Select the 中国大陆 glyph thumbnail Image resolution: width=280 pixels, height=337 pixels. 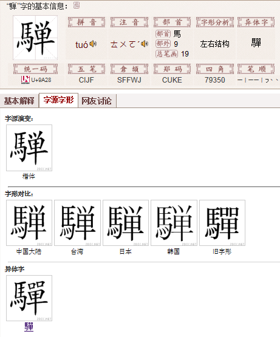[29, 223]
